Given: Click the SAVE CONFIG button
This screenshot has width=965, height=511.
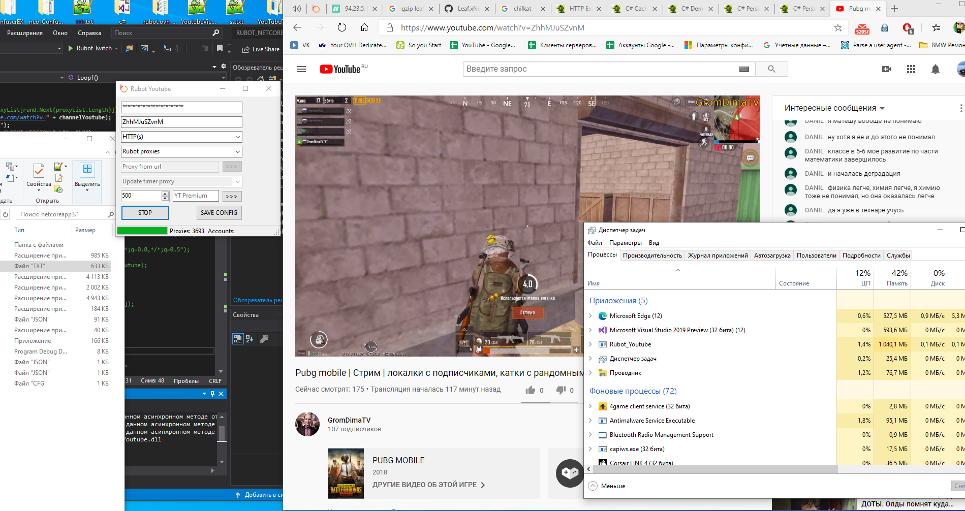Looking at the screenshot, I should pos(219,213).
